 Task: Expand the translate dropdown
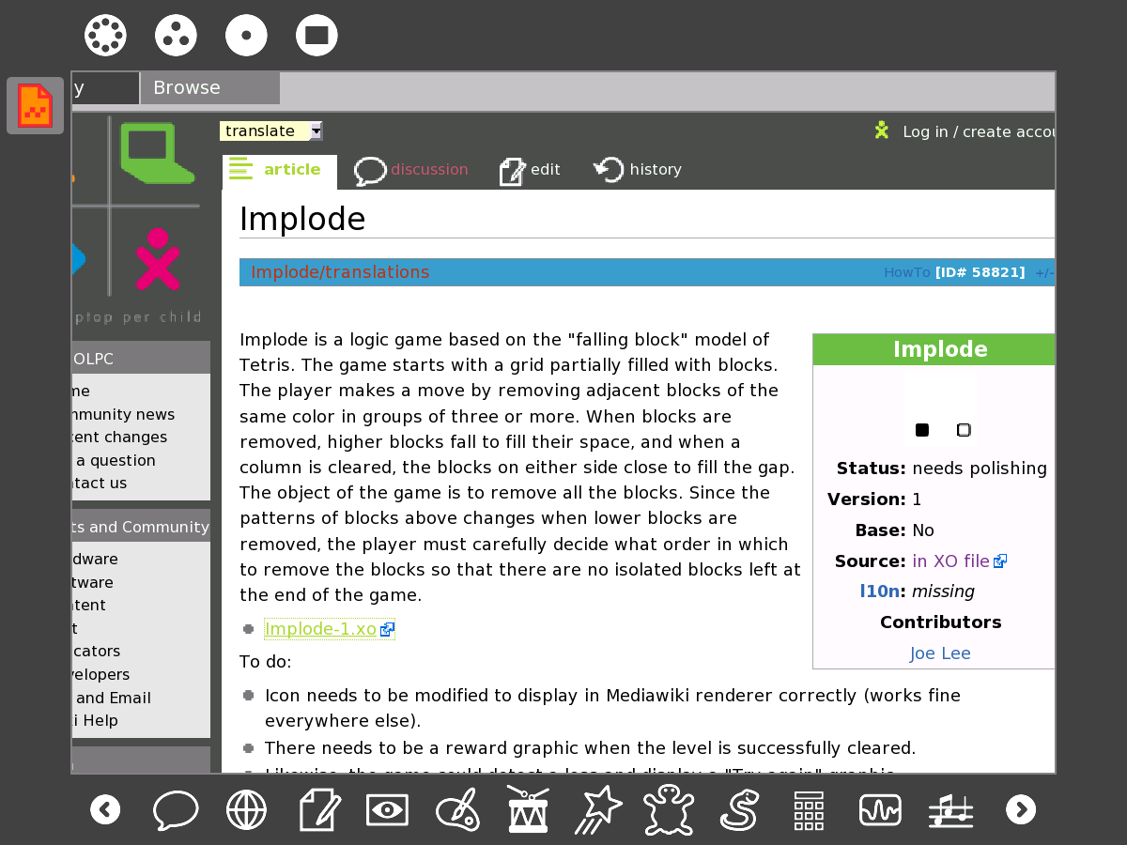tap(316, 131)
